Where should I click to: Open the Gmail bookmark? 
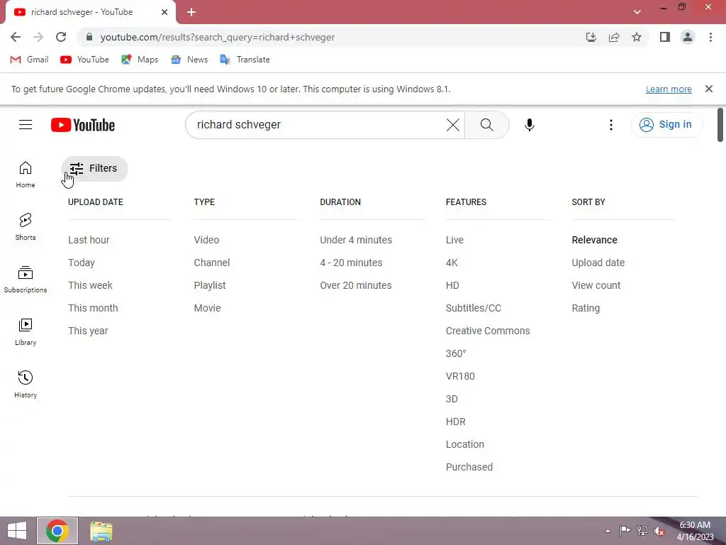[30, 60]
